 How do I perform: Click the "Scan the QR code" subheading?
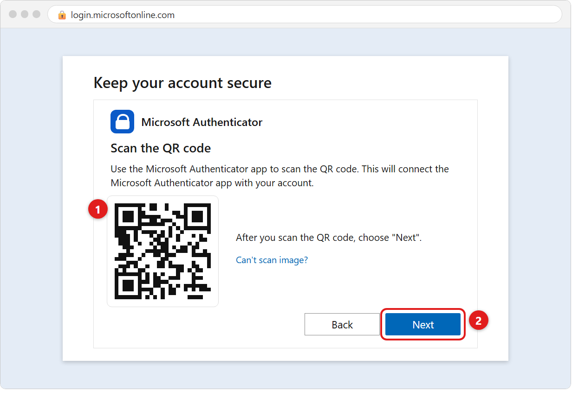tap(161, 148)
